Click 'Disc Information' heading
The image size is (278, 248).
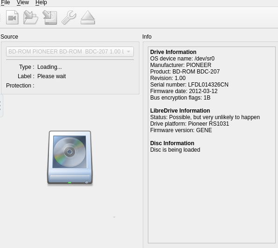pyautogui.click(x=172, y=143)
